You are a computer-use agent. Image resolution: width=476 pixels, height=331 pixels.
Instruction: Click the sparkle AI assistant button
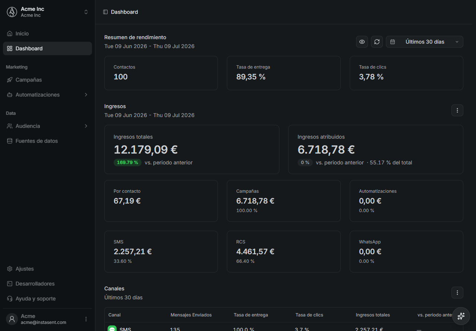[461, 316]
